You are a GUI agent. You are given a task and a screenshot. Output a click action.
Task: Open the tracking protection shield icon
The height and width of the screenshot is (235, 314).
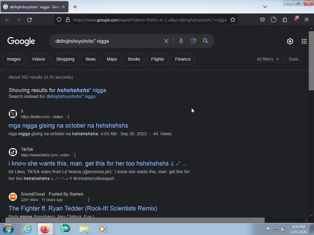[x=59, y=20]
